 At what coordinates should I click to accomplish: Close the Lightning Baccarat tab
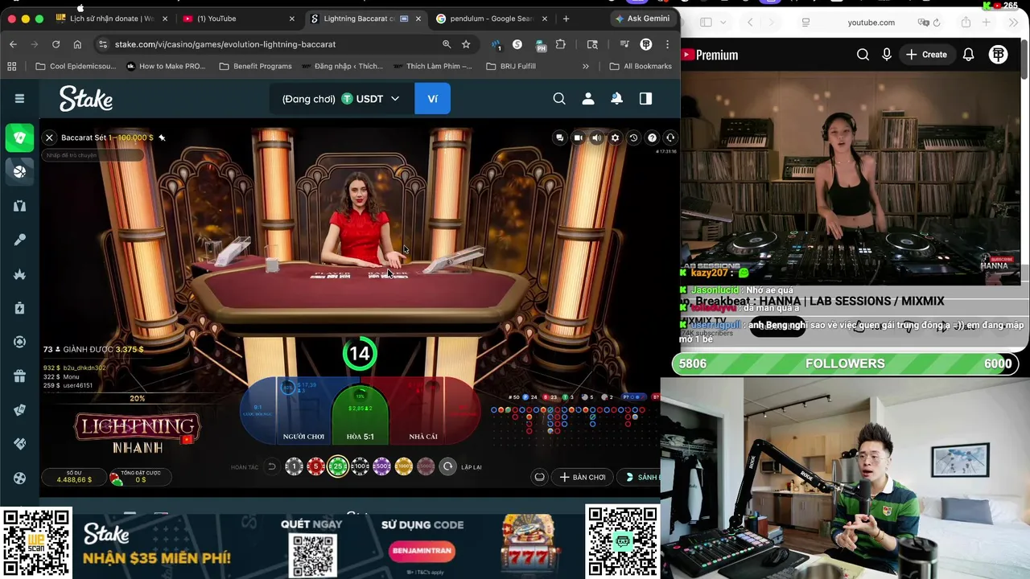point(418,18)
